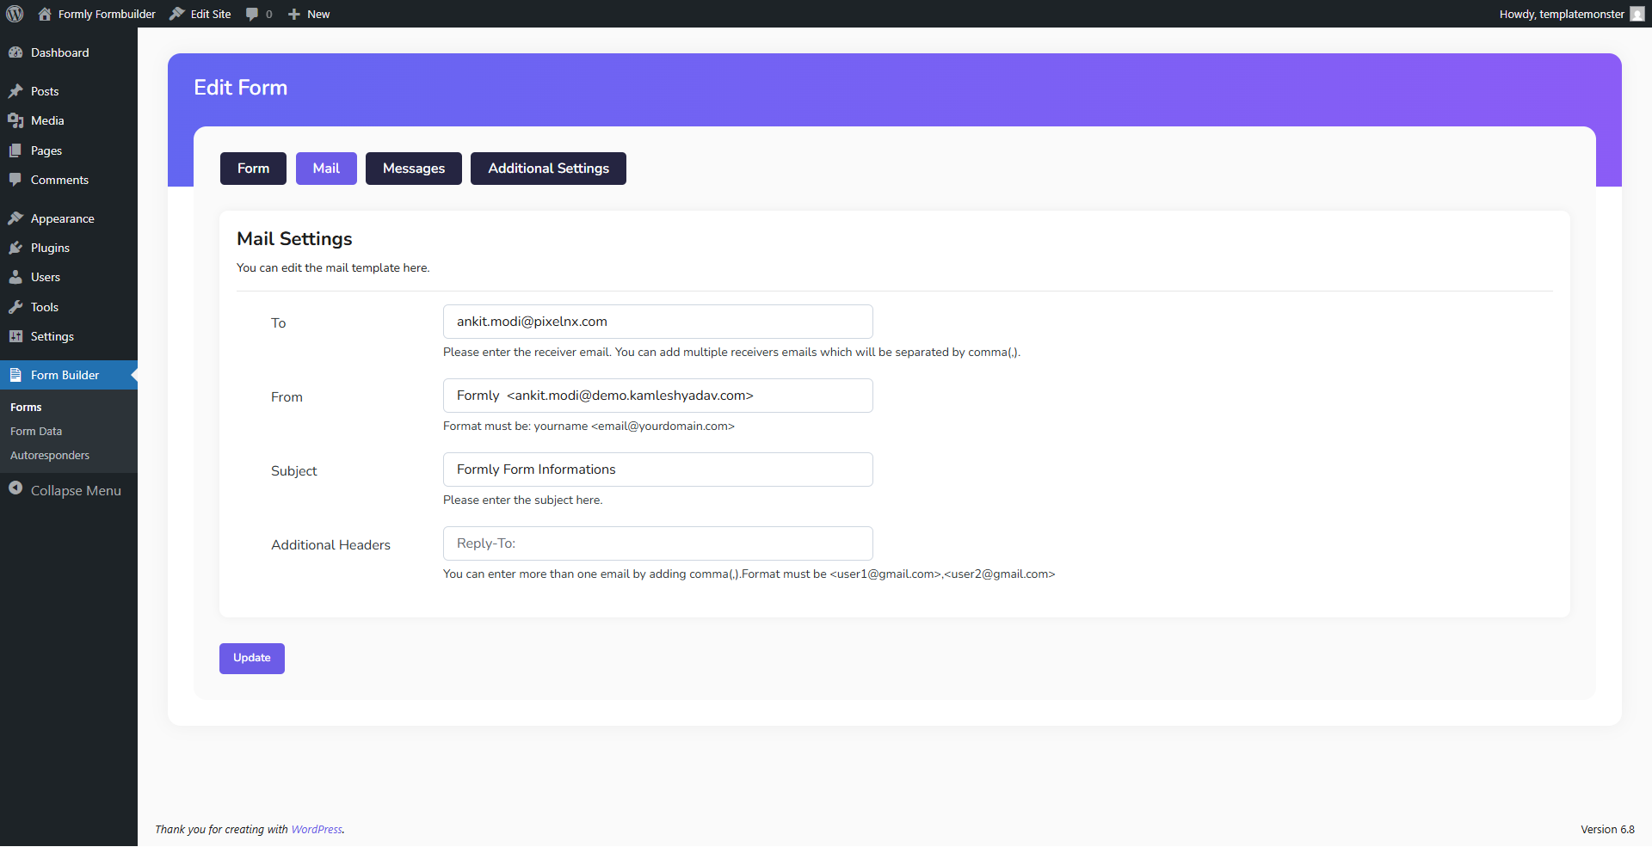This screenshot has width=1652, height=847.
Task: Click the WordPress logo icon
Action: tap(15, 14)
